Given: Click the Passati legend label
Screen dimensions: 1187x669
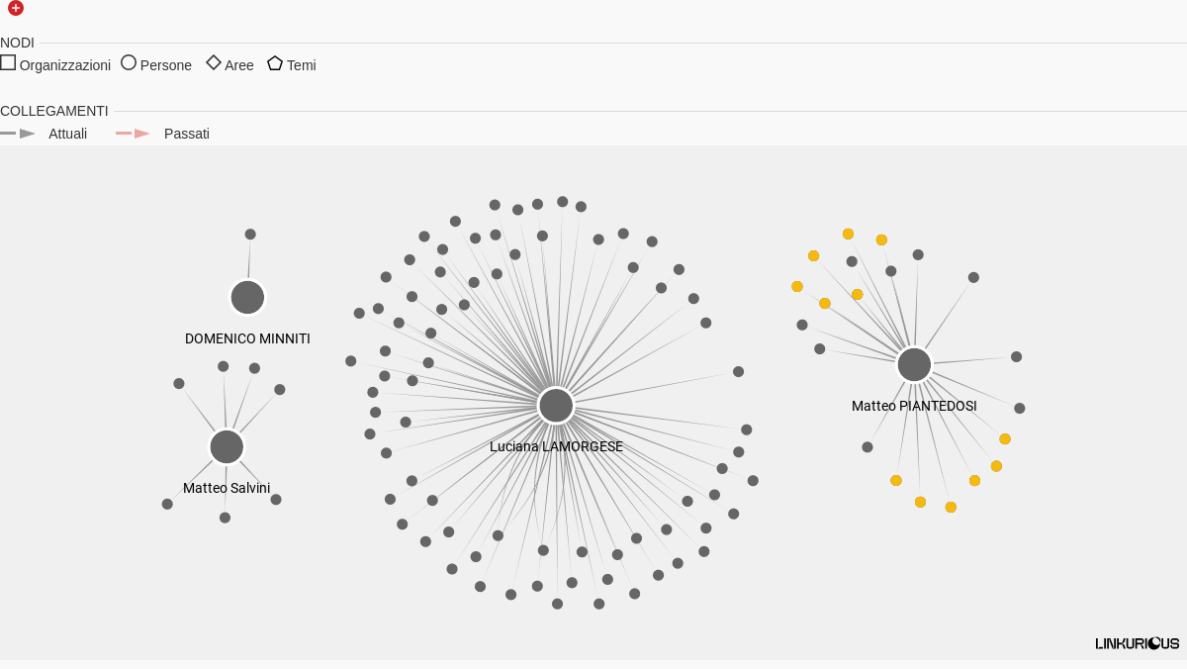Looking at the screenshot, I should pos(187,134).
